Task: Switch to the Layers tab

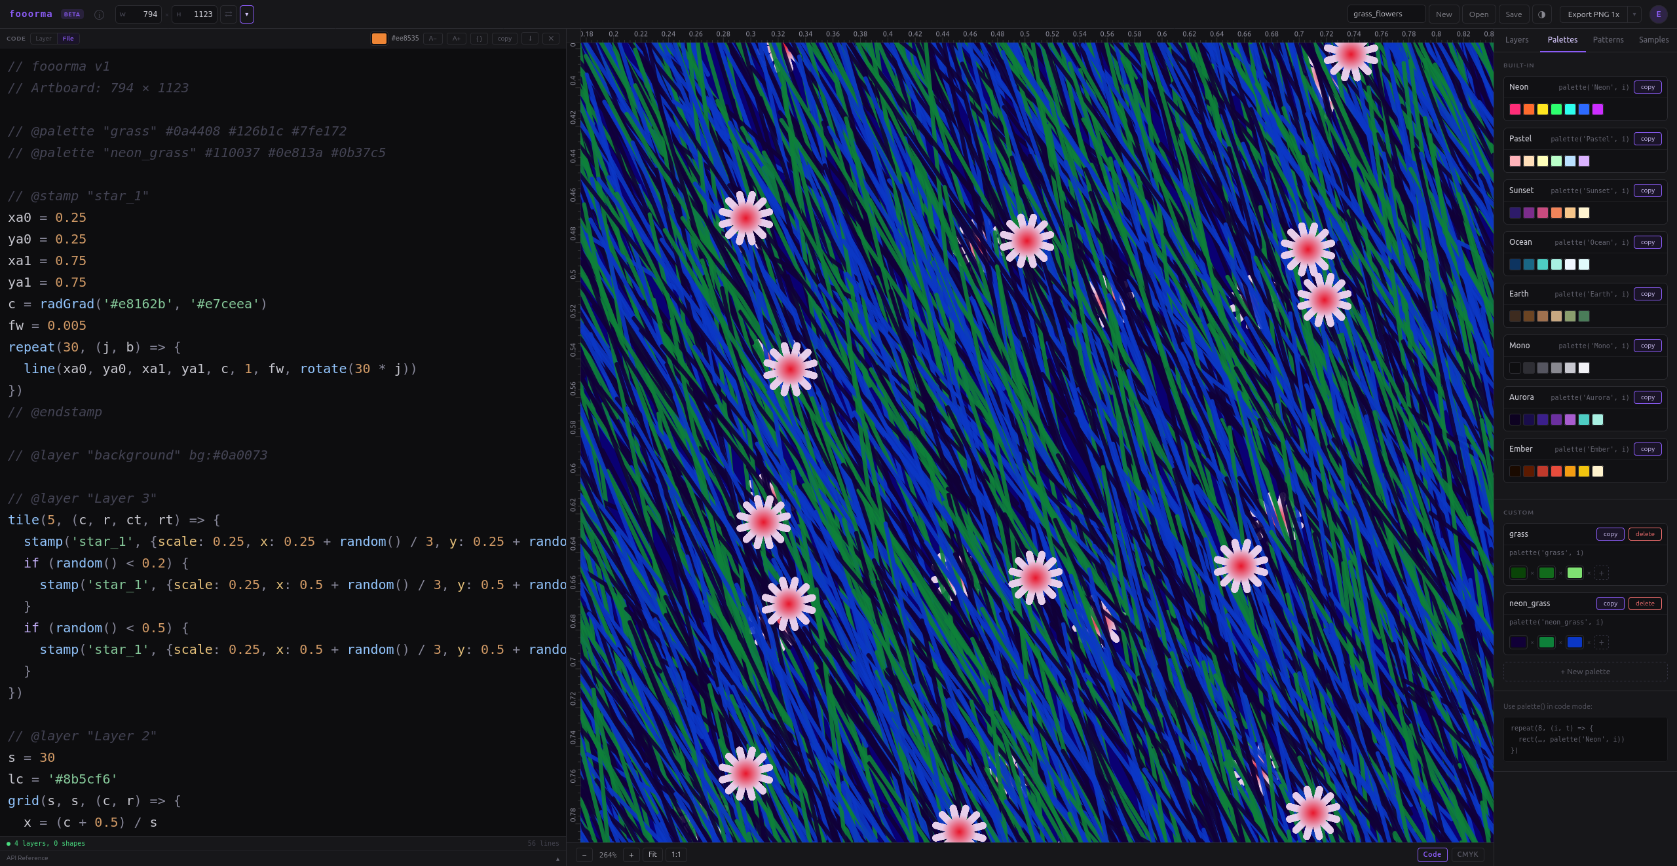Action: click(x=1517, y=40)
